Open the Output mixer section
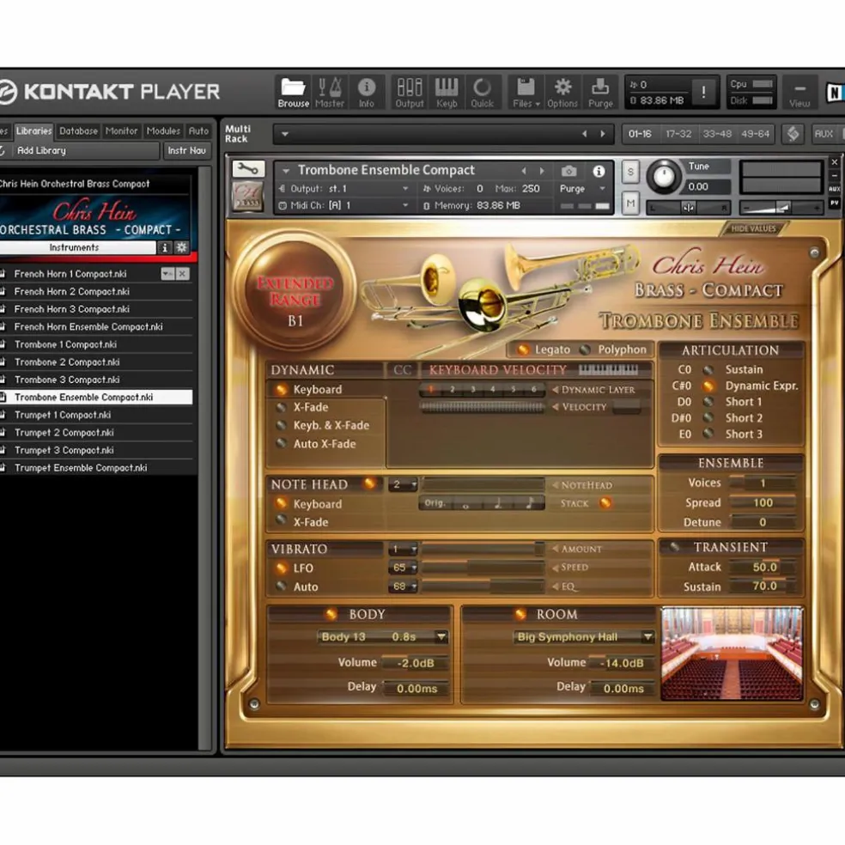Viewport: 845px width, 845px height. pos(410,92)
